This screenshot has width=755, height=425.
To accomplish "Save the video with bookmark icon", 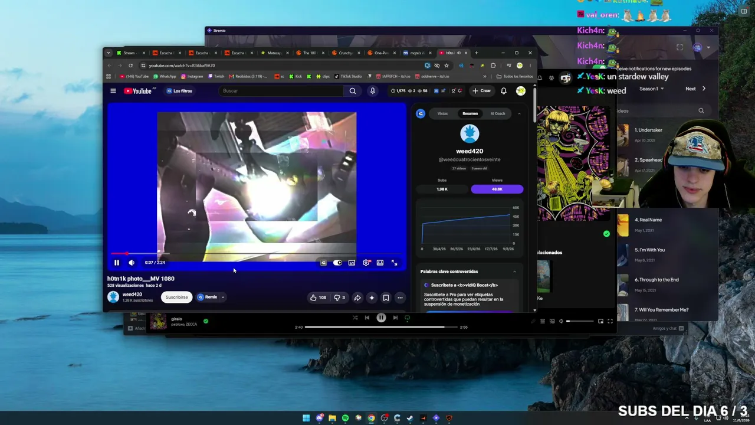I will (x=386, y=297).
